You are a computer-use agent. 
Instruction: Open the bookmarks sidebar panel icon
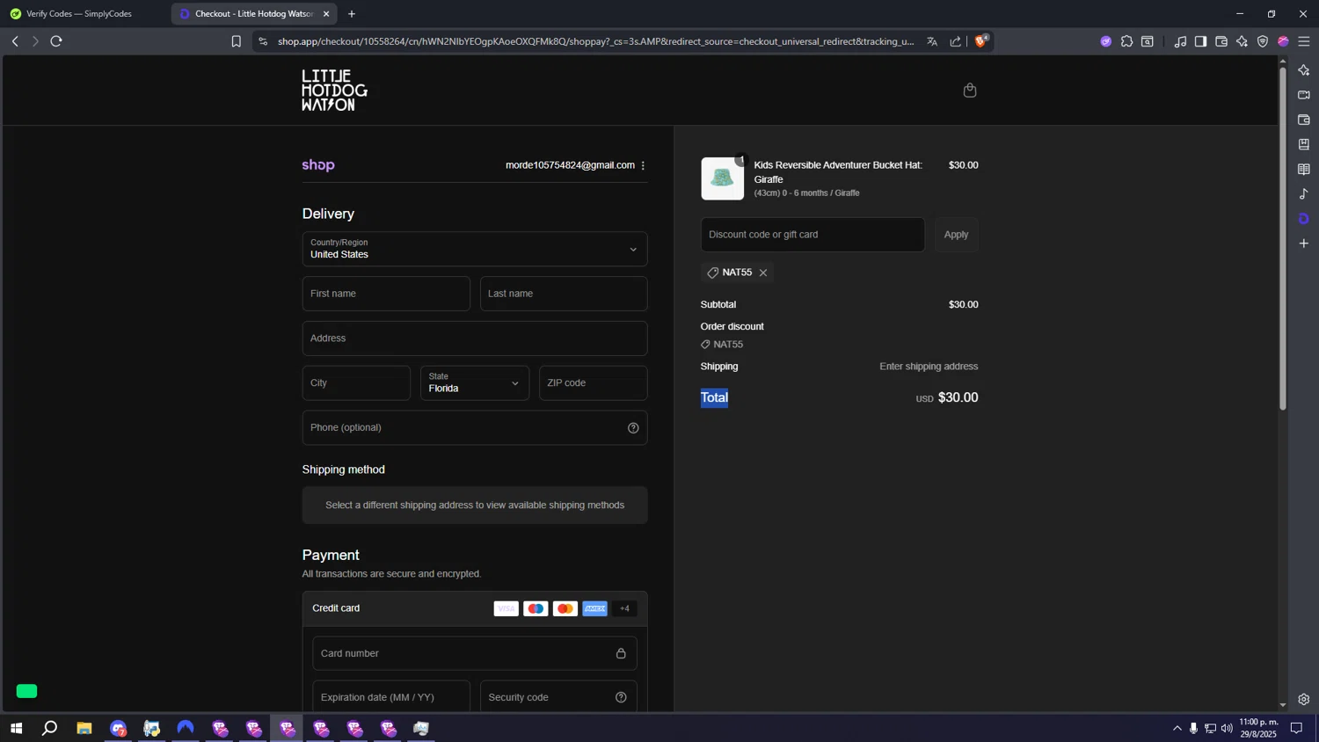point(1304,144)
